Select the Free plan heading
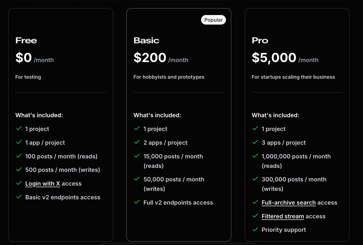Screen dimensions: 363x245 [26, 40]
